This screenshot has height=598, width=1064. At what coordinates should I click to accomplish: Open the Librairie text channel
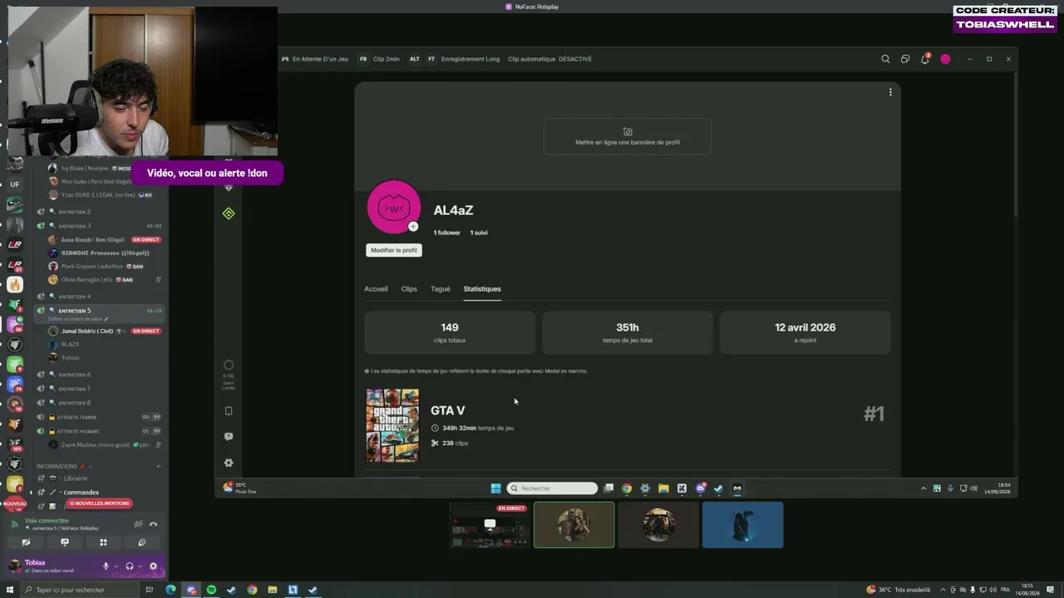pyautogui.click(x=100, y=478)
